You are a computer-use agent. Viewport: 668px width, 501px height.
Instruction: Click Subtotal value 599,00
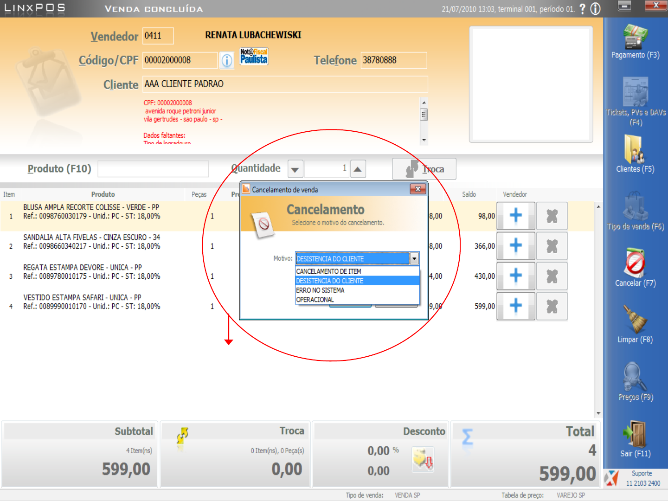pos(126,469)
